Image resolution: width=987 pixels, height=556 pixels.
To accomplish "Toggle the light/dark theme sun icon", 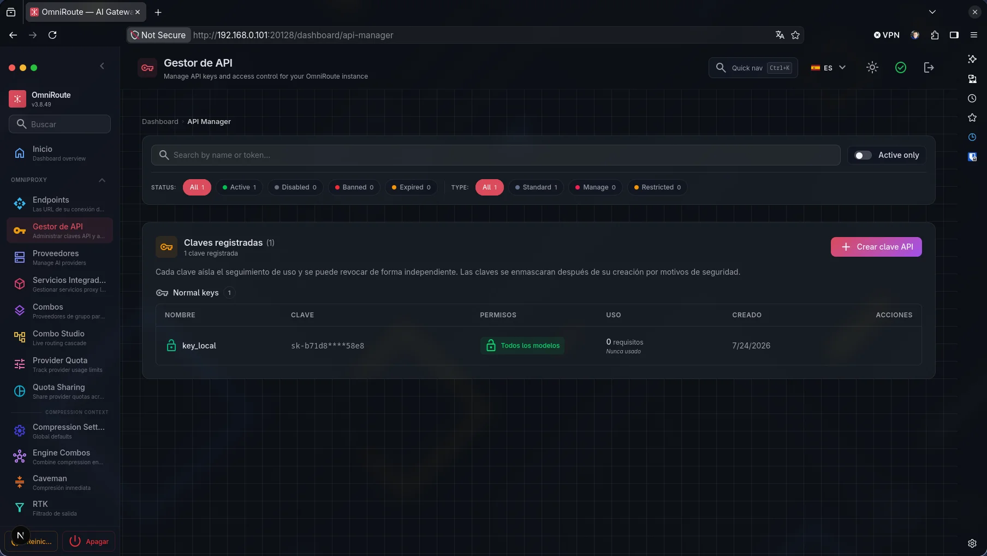I will click(x=872, y=67).
